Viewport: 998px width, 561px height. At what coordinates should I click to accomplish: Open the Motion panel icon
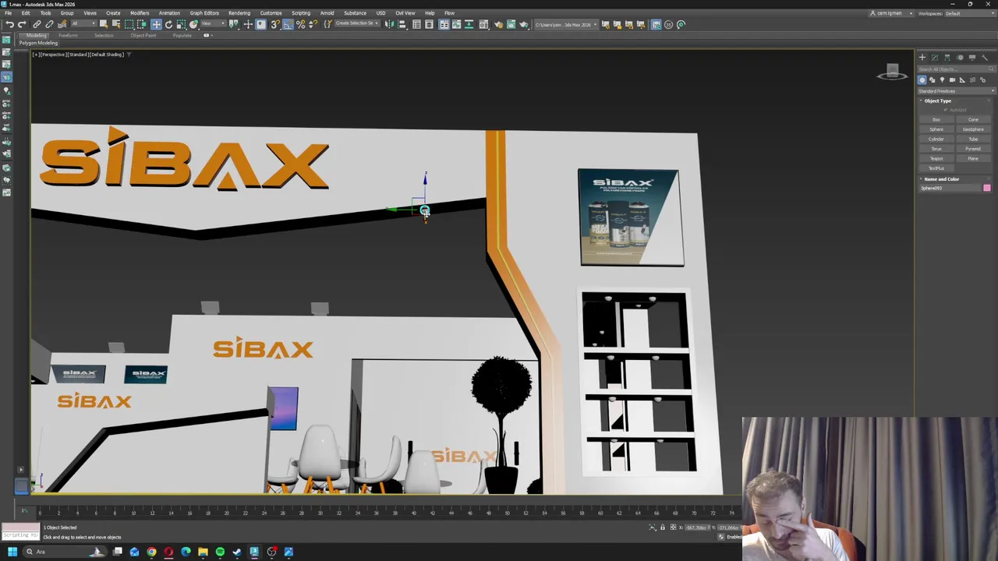960,58
